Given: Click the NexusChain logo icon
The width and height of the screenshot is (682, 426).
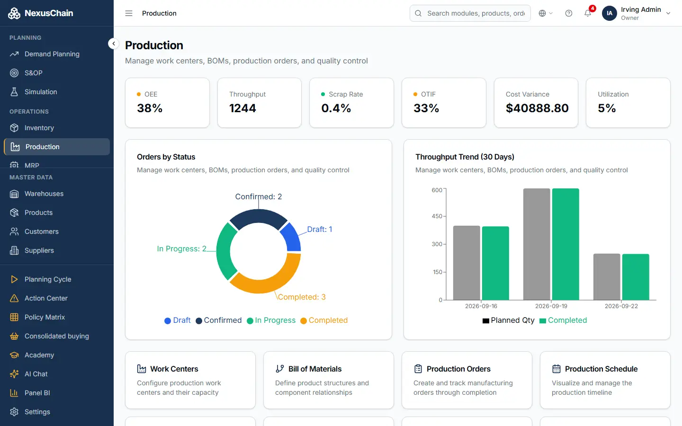Looking at the screenshot, I should (x=14, y=13).
